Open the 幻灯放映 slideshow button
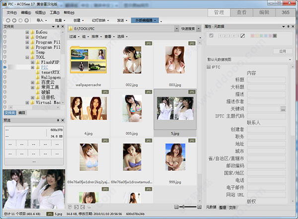The height and width of the screenshot is (219, 298). 100,20
